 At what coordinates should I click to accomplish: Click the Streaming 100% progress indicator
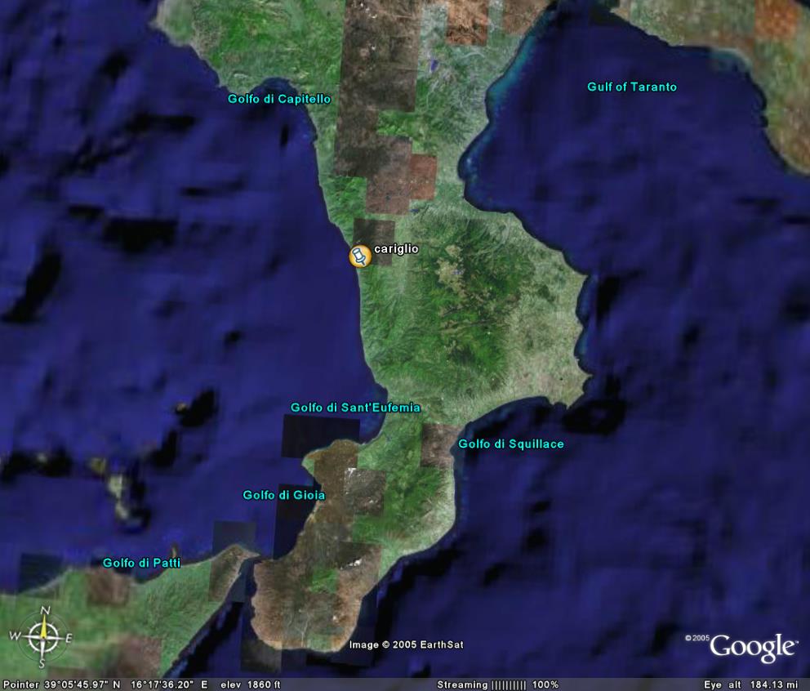497,684
